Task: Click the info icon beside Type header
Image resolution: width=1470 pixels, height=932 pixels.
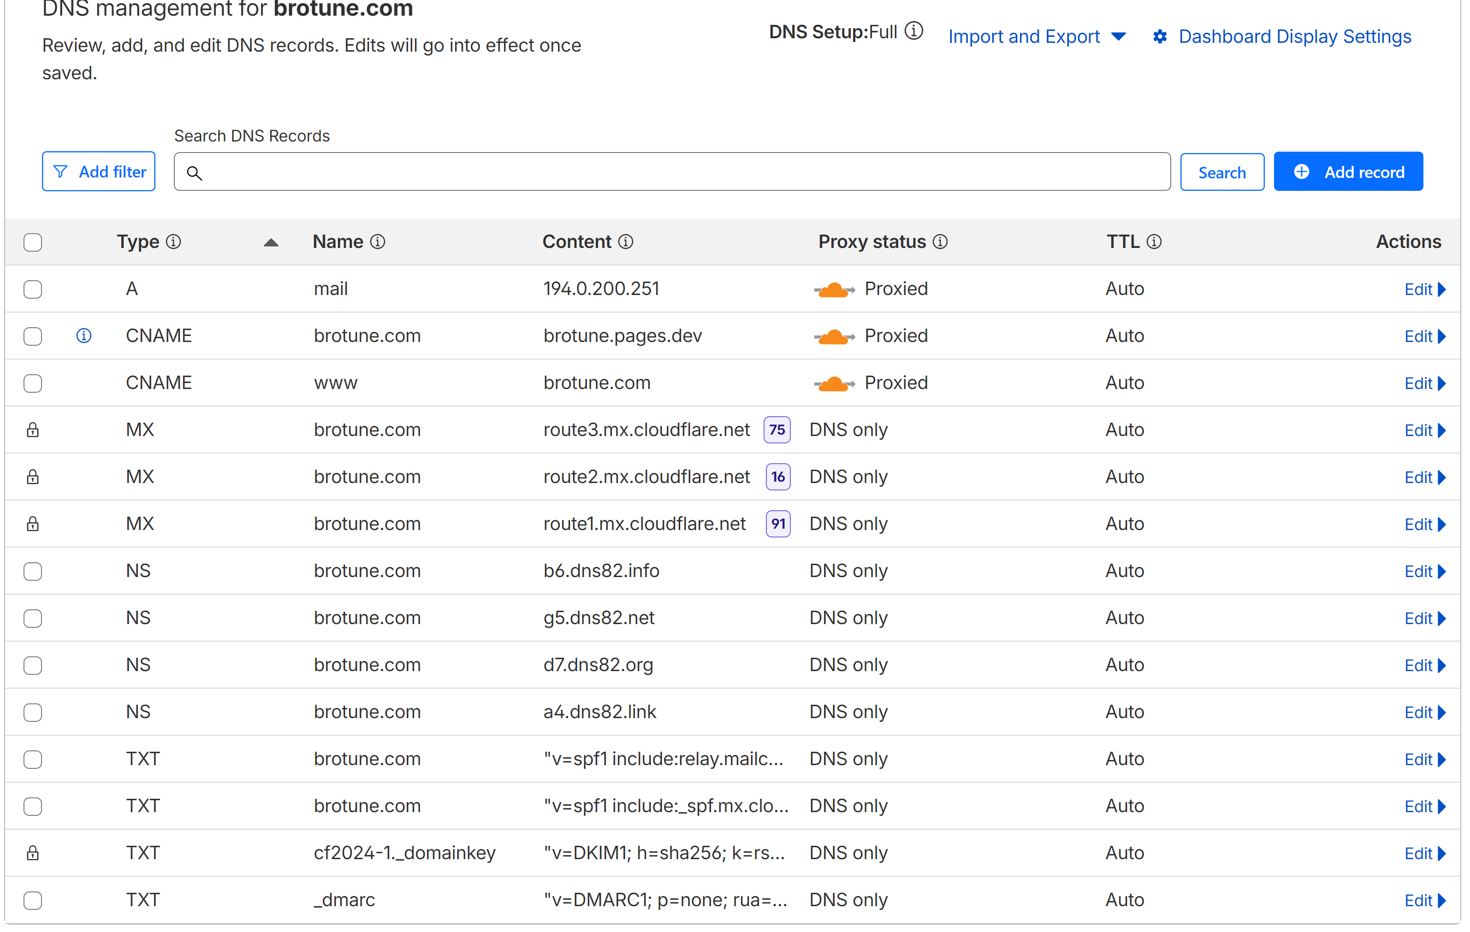Action: tap(174, 242)
